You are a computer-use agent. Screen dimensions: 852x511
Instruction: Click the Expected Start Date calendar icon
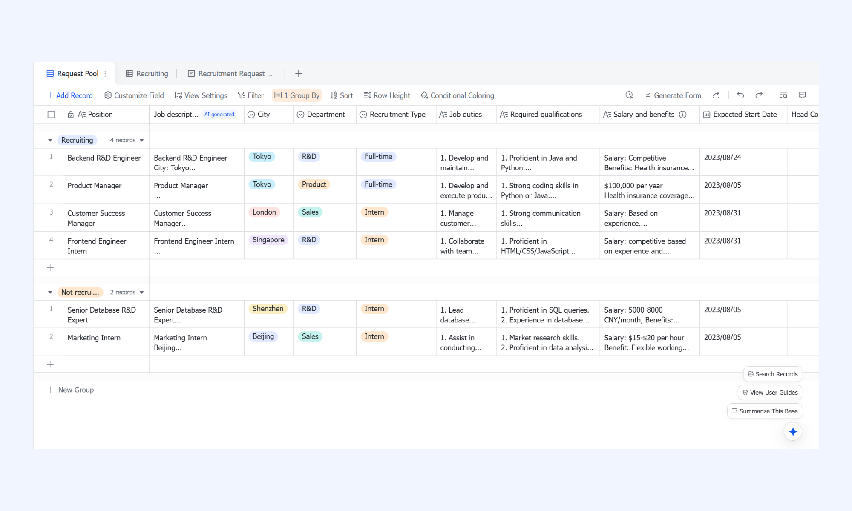pyautogui.click(x=707, y=115)
